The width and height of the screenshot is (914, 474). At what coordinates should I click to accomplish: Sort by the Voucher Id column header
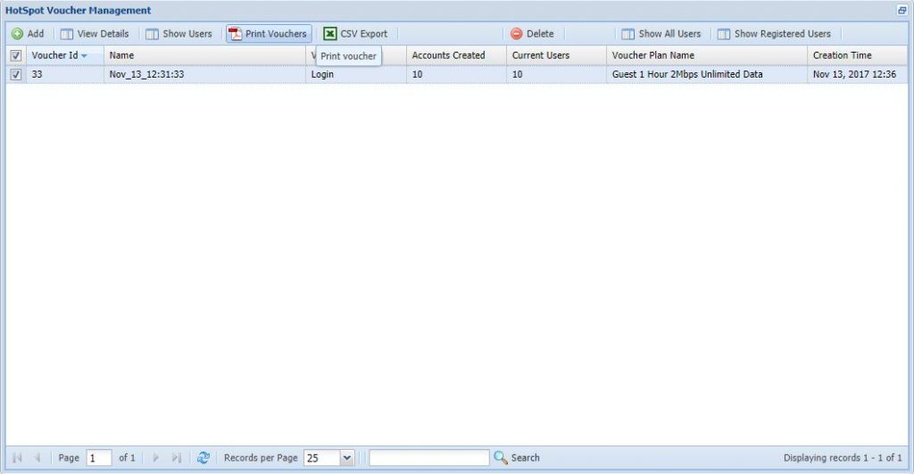pos(54,55)
